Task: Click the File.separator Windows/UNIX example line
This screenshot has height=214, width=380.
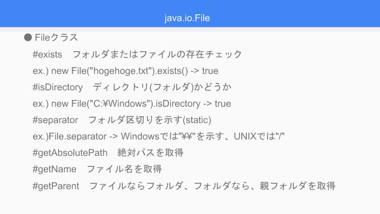Action: [x=158, y=136]
